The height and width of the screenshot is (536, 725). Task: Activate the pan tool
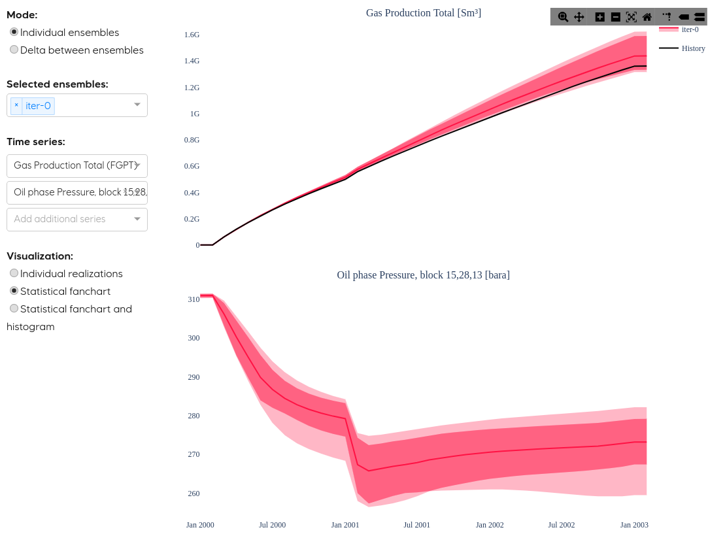579,17
